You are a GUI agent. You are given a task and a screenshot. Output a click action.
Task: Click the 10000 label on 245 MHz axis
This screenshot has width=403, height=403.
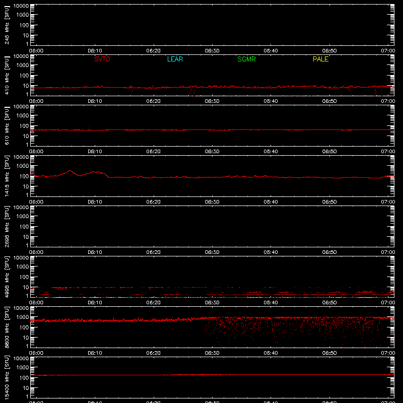coord(21,6)
